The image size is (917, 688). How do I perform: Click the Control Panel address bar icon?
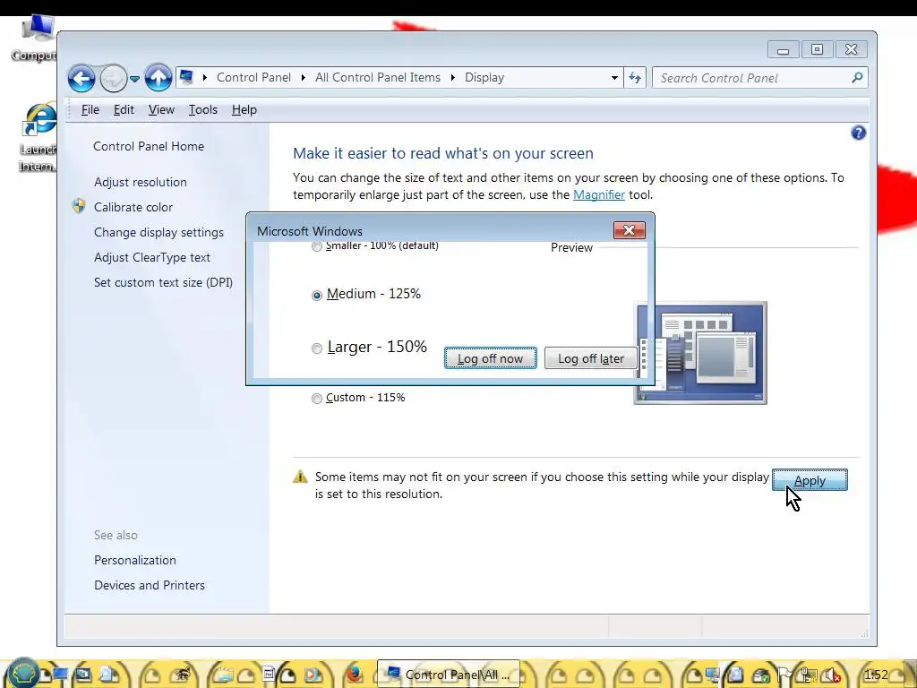point(186,77)
